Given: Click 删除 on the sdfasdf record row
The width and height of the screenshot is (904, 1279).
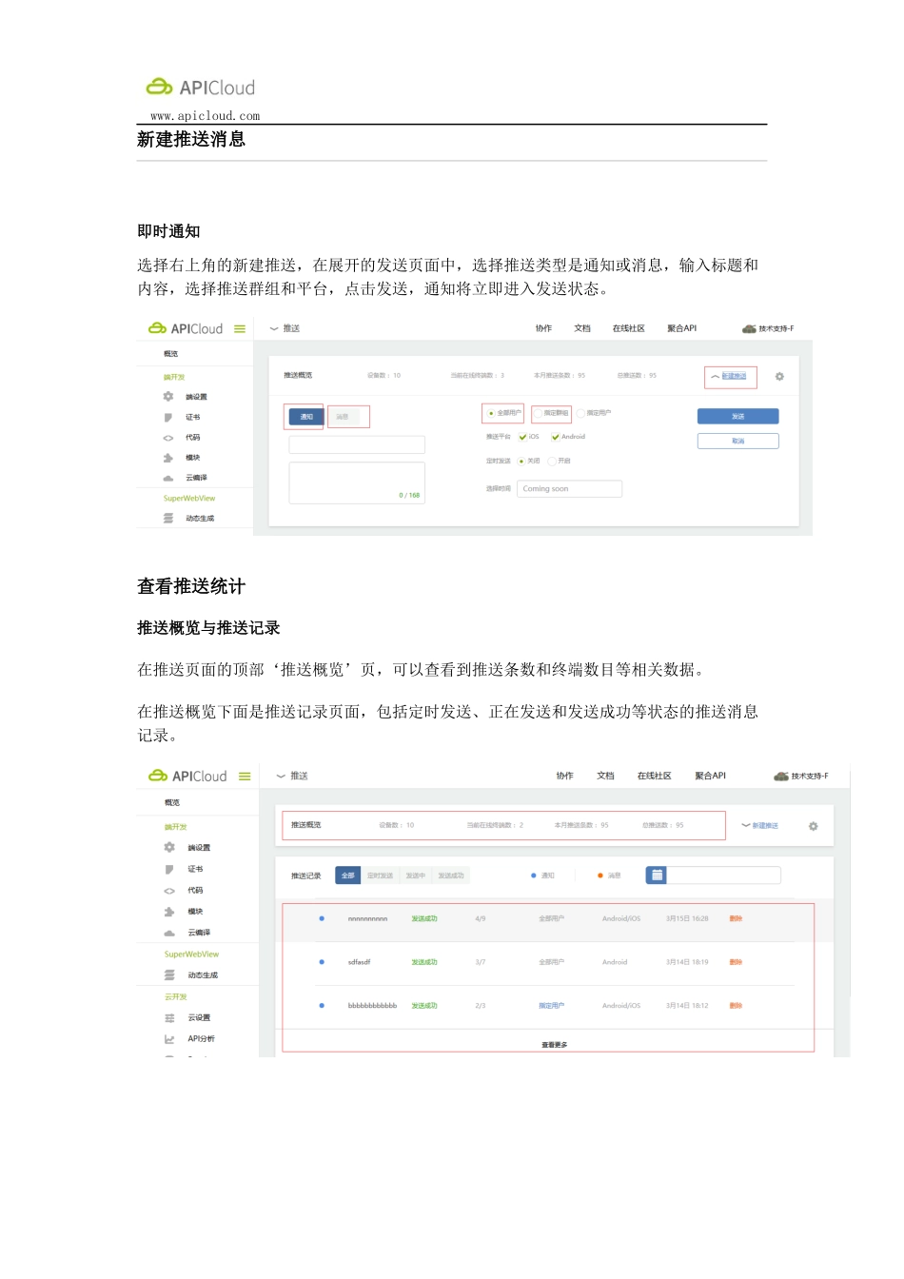Looking at the screenshot, I should (736, 963).
